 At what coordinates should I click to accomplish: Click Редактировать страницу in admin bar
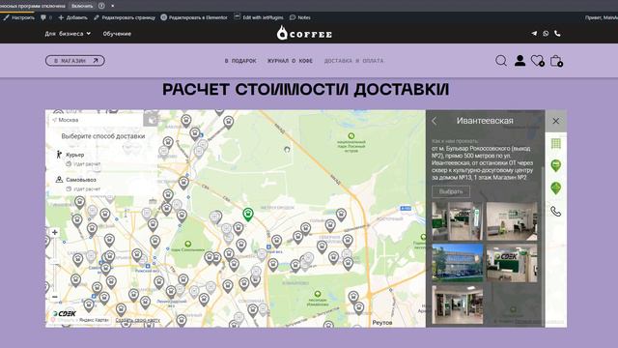[125, 17]
